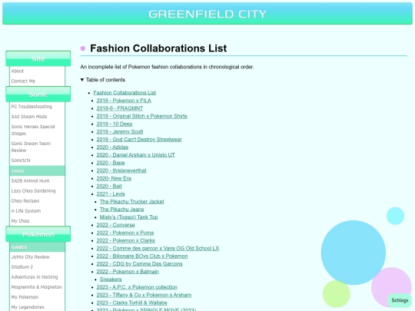The height and width of the screenshot is (311, 415).
Task: Jump to Fashion Collaborations List contents link
Action: pyautogui.click(x=124, y=93)
